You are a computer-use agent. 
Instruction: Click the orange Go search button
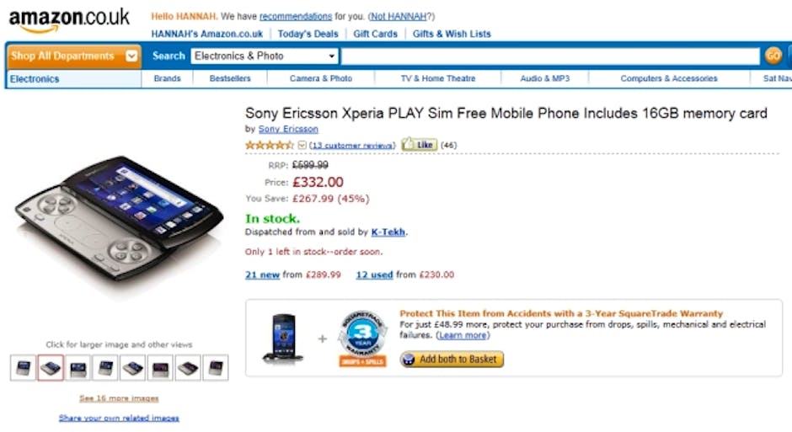(x=773, y=56)
